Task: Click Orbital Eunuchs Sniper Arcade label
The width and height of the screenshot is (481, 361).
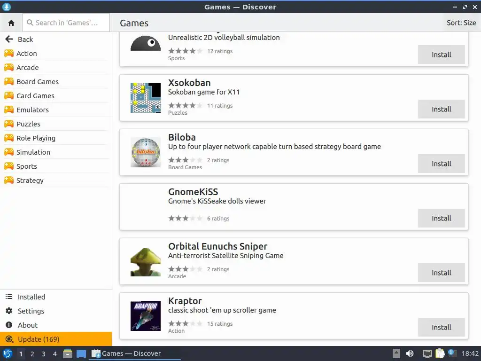Action: [x=177, y=276]
